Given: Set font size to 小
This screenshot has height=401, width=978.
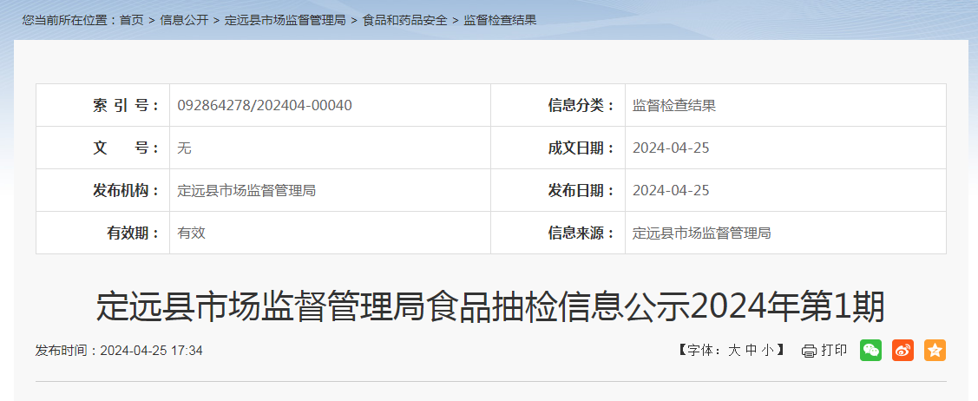Looking at the screenshot, I should (767, 351).
